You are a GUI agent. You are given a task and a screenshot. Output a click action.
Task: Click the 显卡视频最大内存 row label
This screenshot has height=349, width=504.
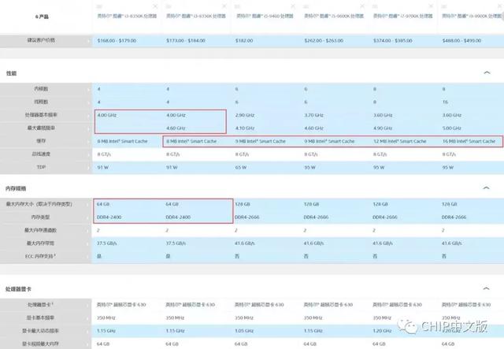pyautogui.click(x=40, y=343)
